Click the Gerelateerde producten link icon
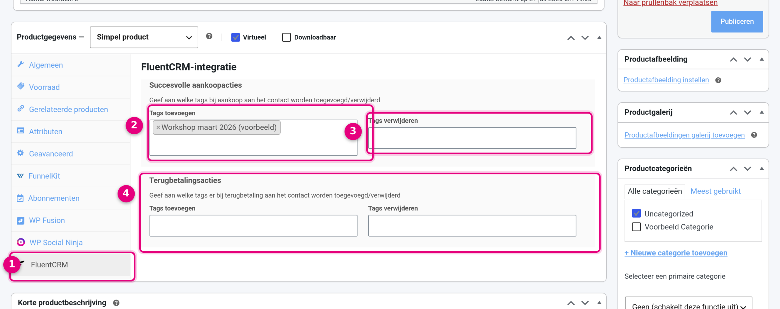The height and width of the screenshot is (309, 780). coord(20,108)
